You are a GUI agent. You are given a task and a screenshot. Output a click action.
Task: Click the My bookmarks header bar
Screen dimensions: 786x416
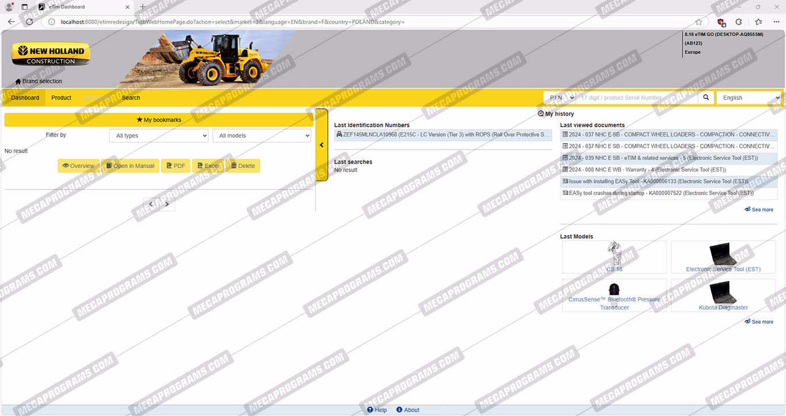[159, 120]
